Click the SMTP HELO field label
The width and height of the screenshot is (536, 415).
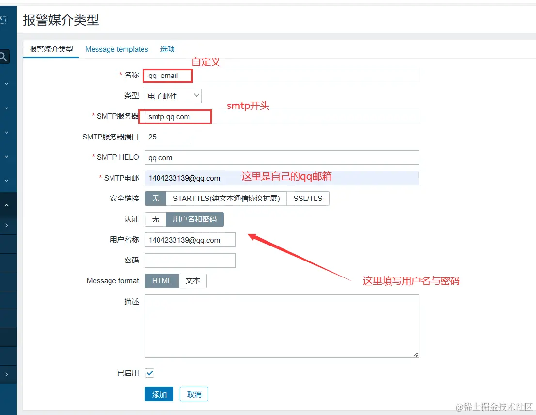(x=118, y=157)
